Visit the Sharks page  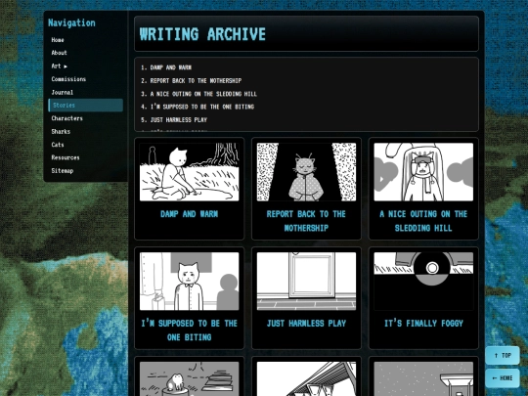(x=61, y=131)
